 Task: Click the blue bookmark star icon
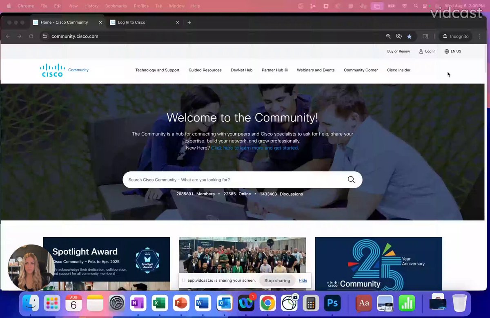409,36
